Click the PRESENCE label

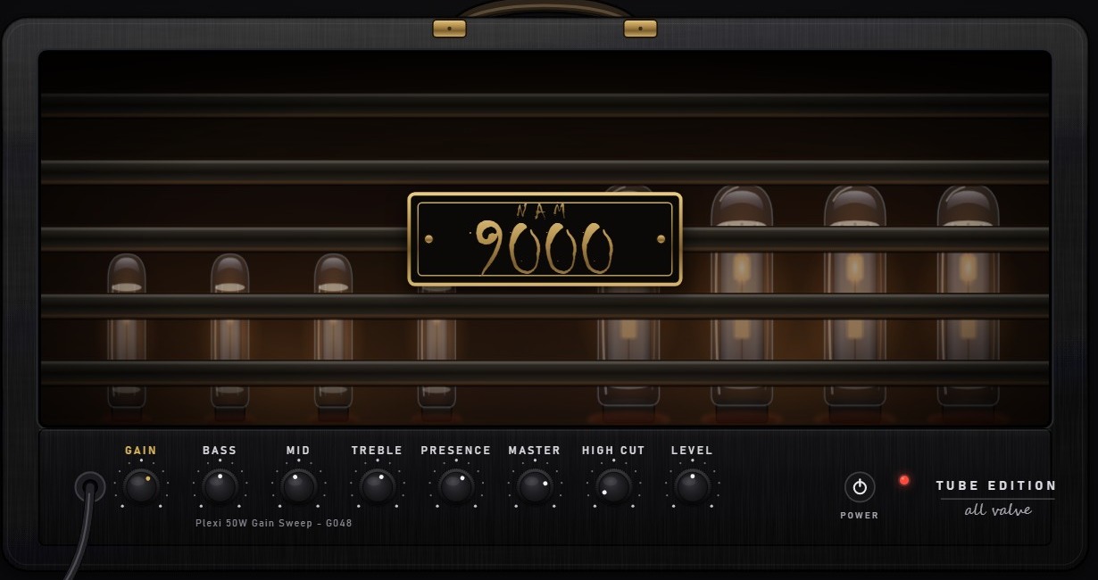pos(456,451)
